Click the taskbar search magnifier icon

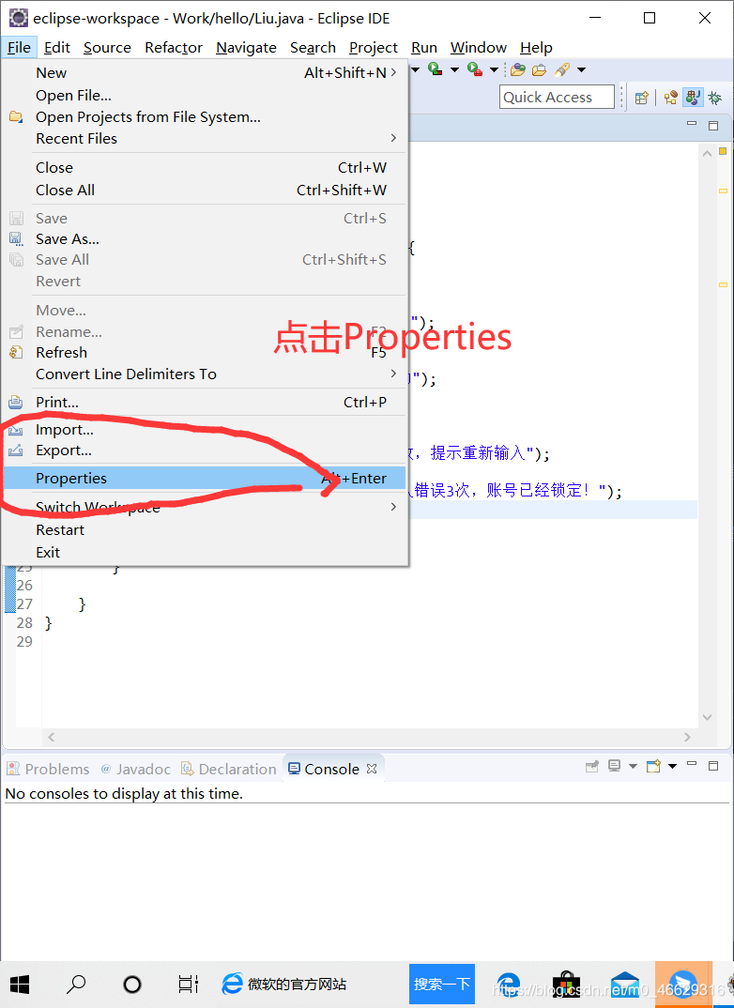[x=76, y=985]
